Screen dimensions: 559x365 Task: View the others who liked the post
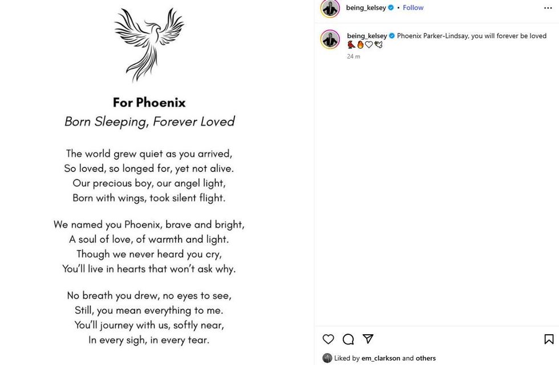point(426,358)
